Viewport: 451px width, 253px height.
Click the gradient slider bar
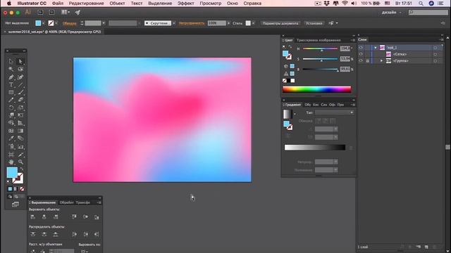click(315, 147)
